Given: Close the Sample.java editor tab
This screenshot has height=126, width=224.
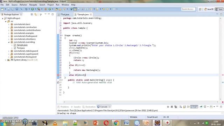Looking at the screenshot, I should [91, 14].
